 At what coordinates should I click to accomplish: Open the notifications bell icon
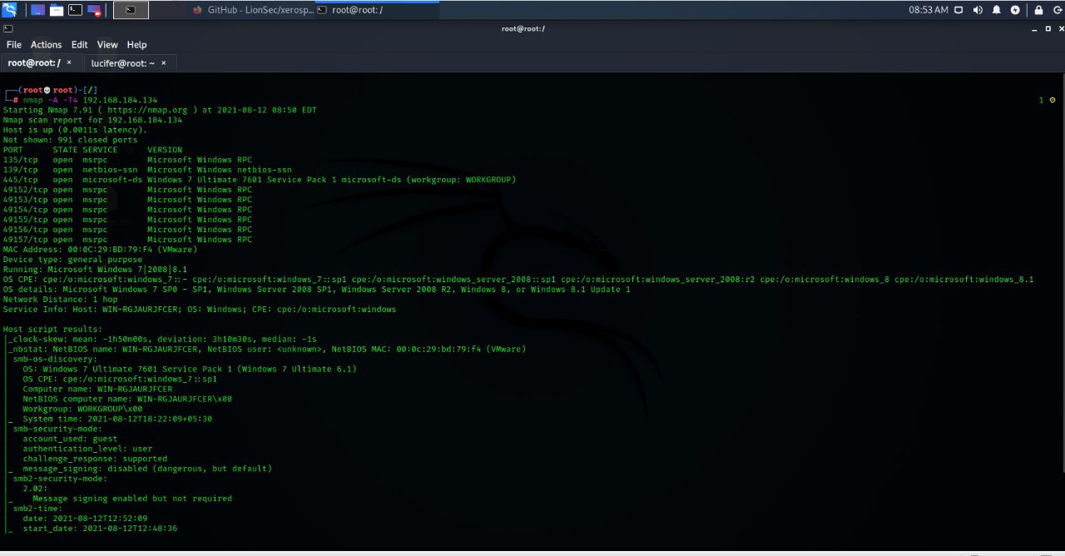pos(996,10)
